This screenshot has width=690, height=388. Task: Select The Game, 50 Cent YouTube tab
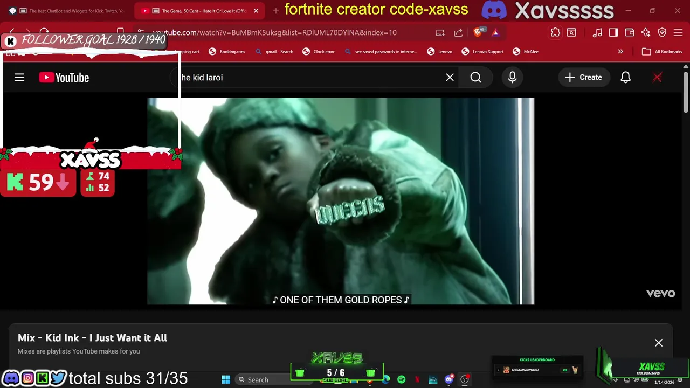[199, 11]
